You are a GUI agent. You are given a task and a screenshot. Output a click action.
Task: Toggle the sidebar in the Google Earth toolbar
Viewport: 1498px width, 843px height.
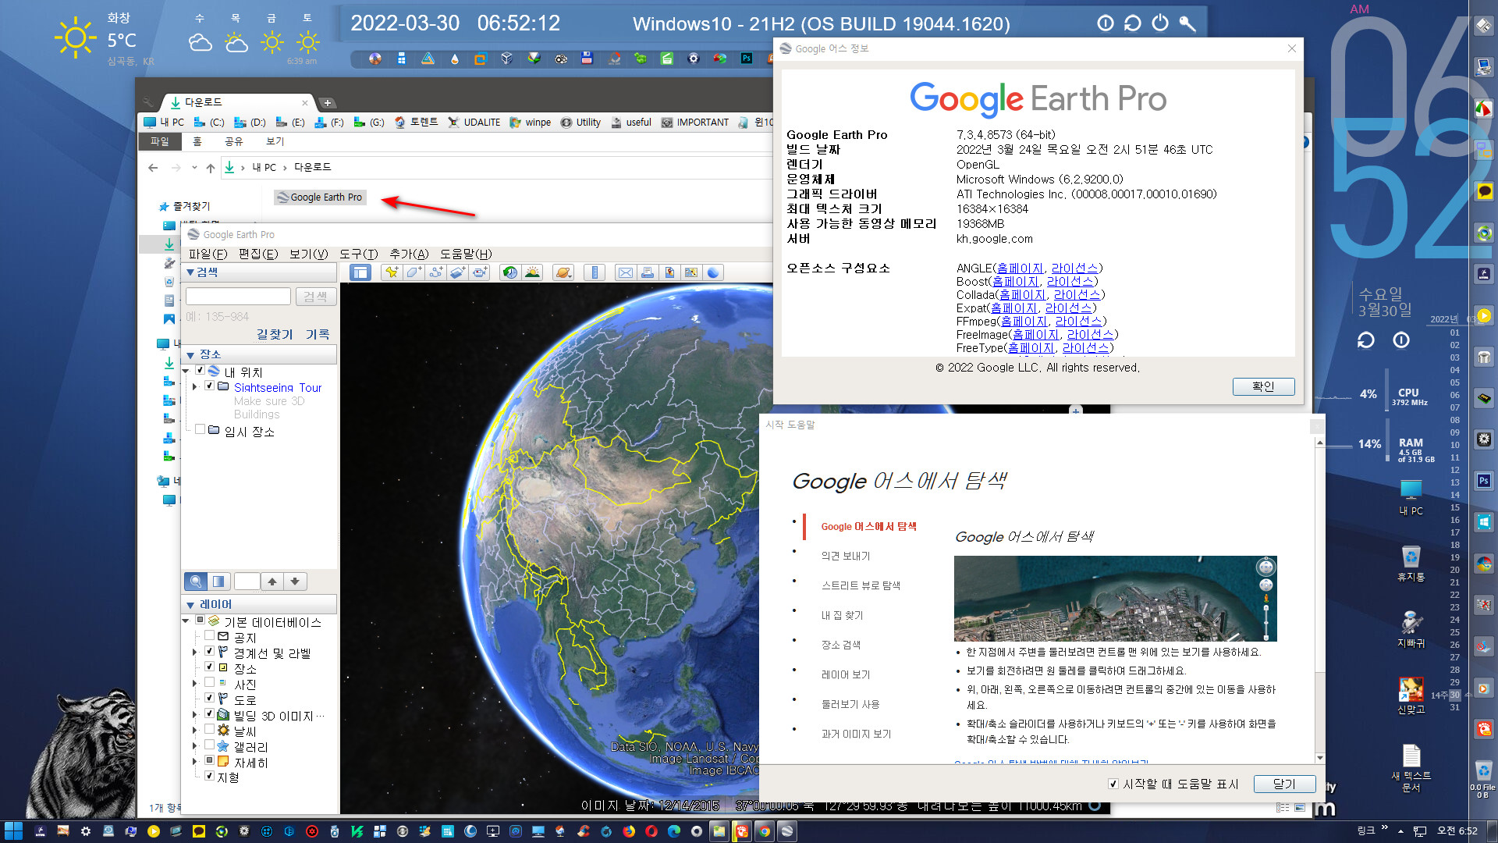[x=360, y=272]
